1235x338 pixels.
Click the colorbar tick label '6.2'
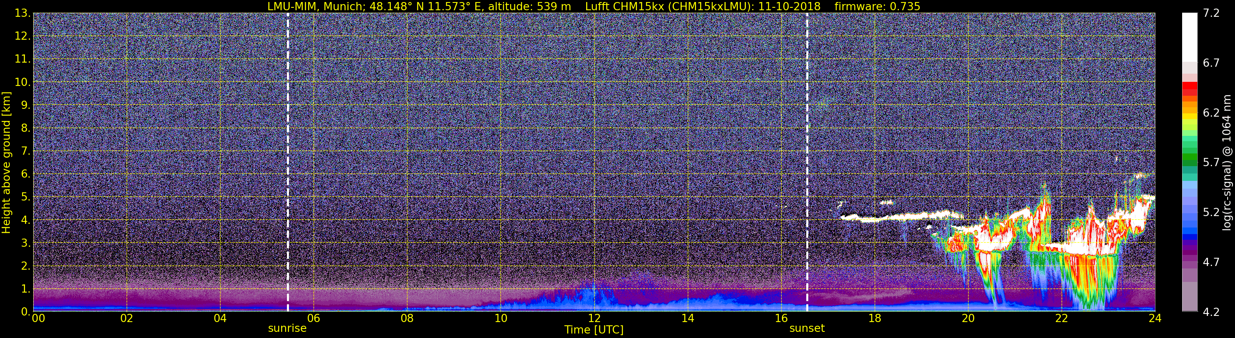click(x=1211, y=113)
